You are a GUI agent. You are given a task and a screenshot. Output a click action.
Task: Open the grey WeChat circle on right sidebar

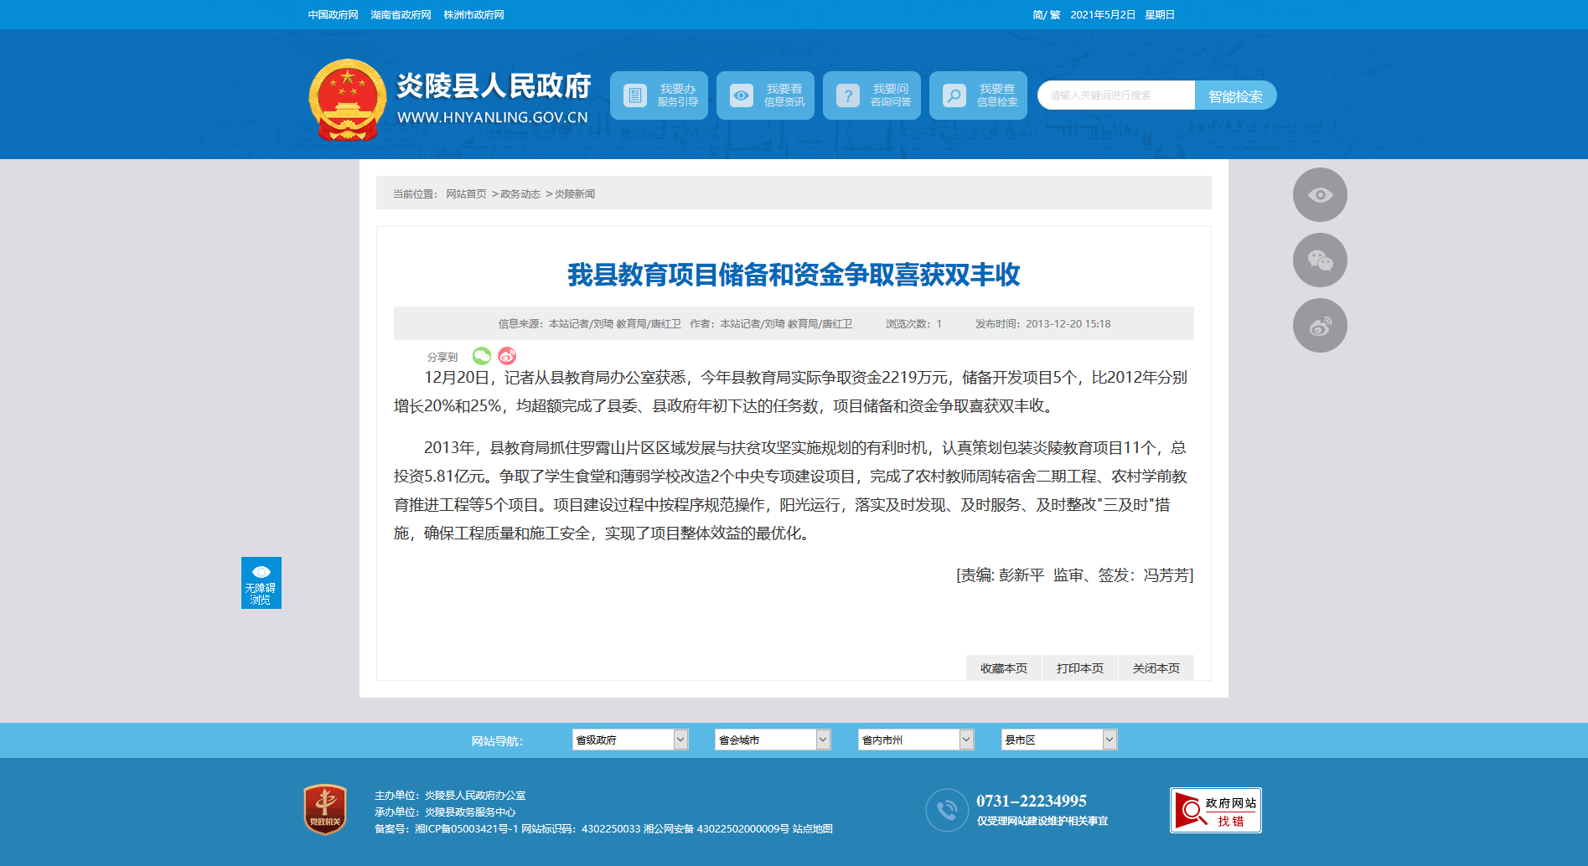coord(1320,260)
